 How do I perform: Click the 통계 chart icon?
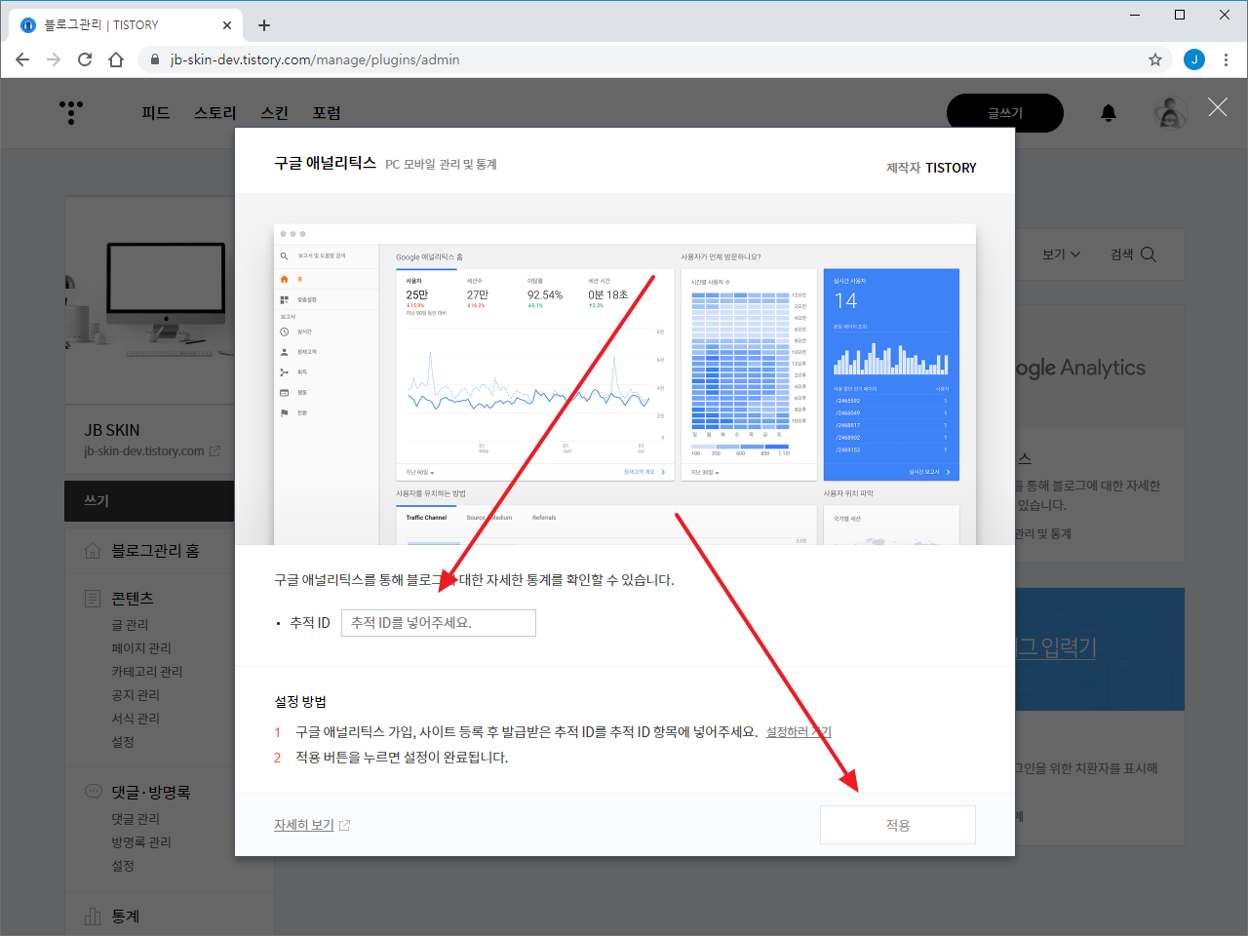(93, 916)
